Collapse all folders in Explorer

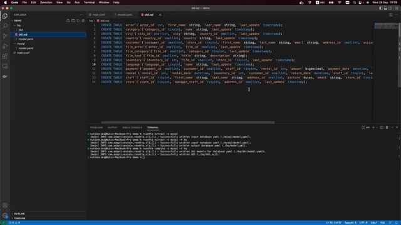point(83,21)
